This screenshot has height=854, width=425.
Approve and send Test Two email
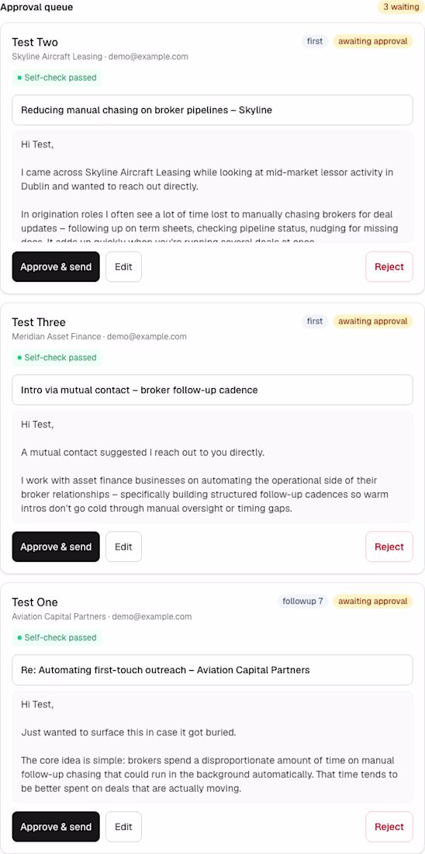click(x=56, y=267)
